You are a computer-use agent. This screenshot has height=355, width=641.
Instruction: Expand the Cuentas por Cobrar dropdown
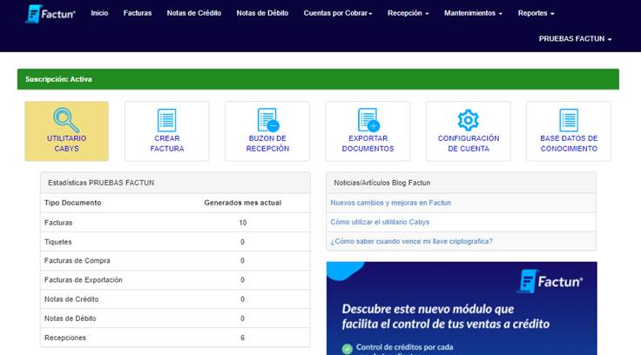[x=338, y=13]
